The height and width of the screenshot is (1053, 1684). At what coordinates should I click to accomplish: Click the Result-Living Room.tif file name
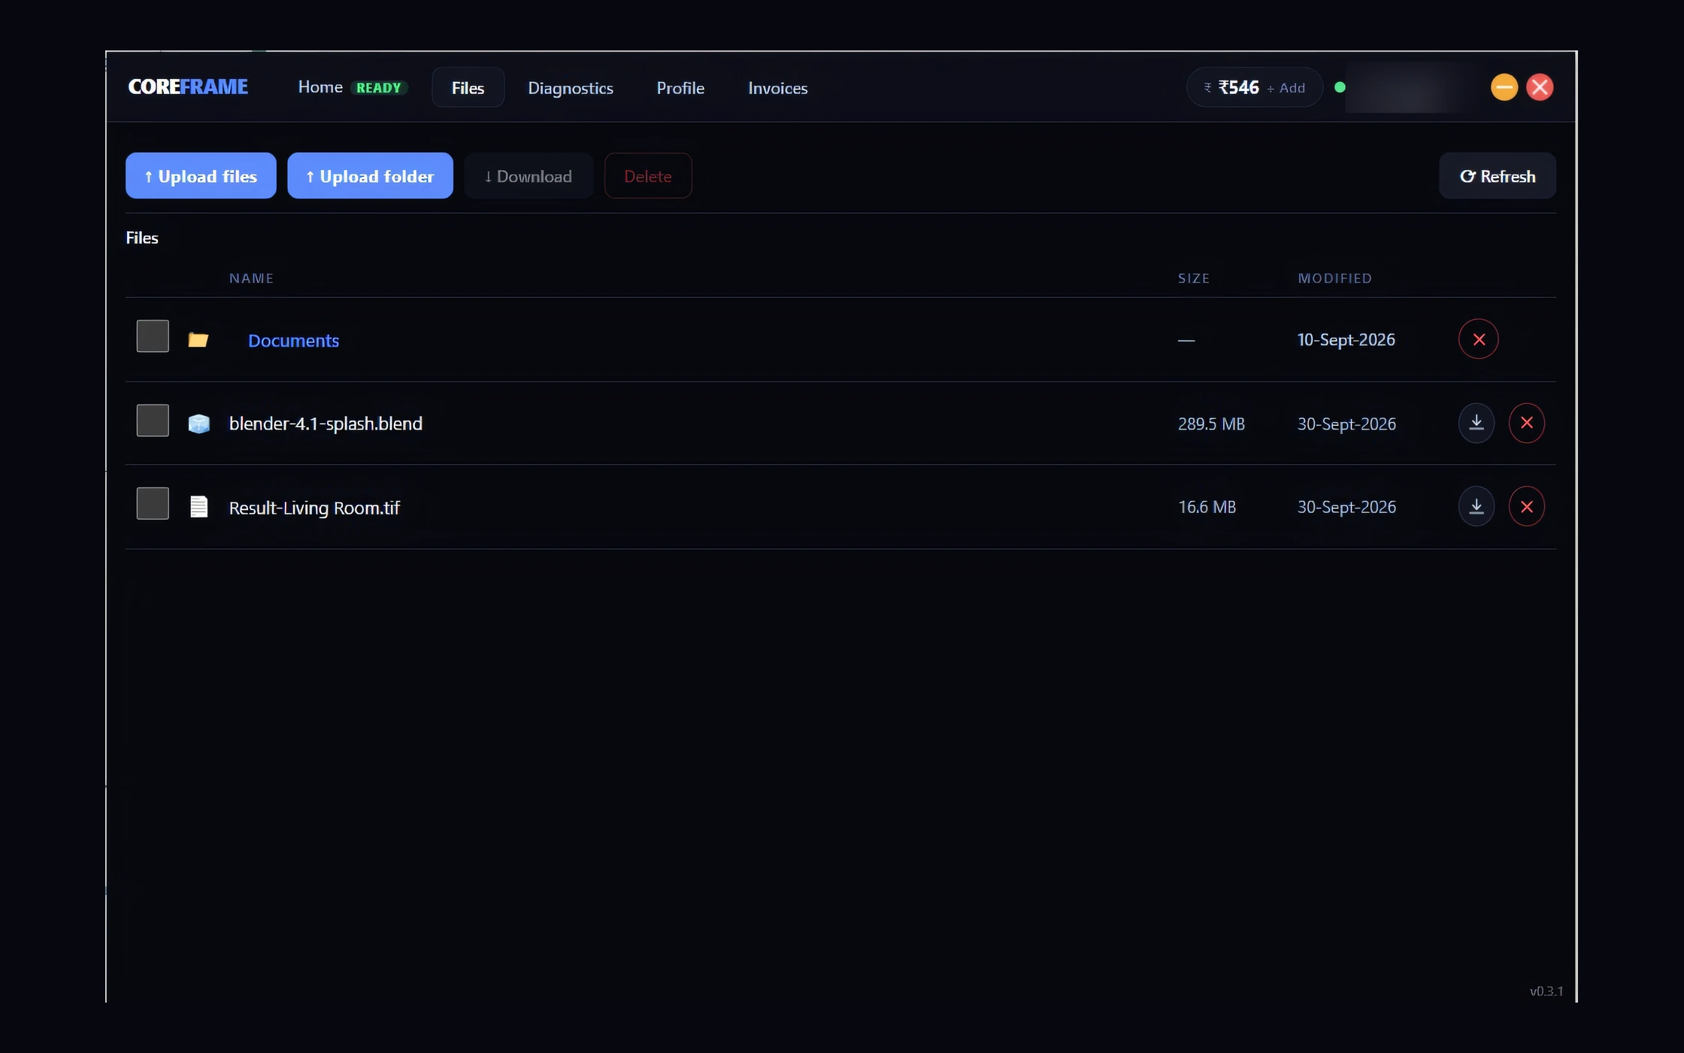click(314, 508)
